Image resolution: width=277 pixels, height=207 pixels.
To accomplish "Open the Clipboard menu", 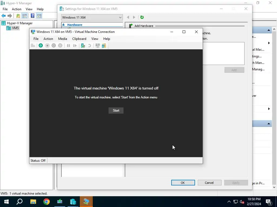I will click(79, 39).
